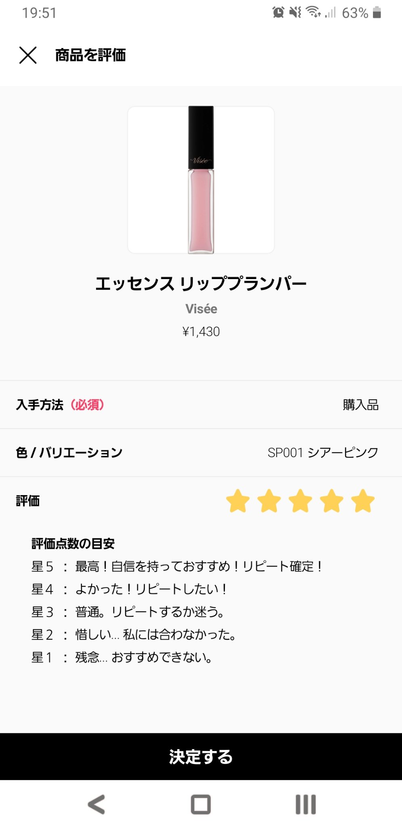Change variation SP001 シアーピンク
The image size is (402, 827).
[323, 453]
